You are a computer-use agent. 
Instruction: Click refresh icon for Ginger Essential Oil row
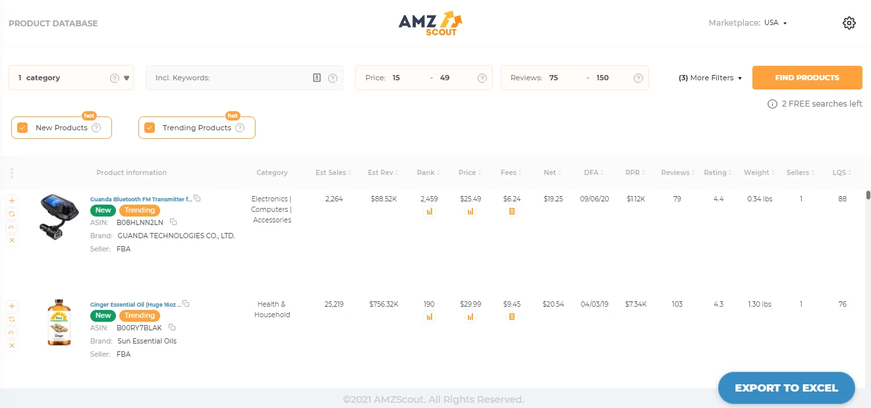pos(12,319)
